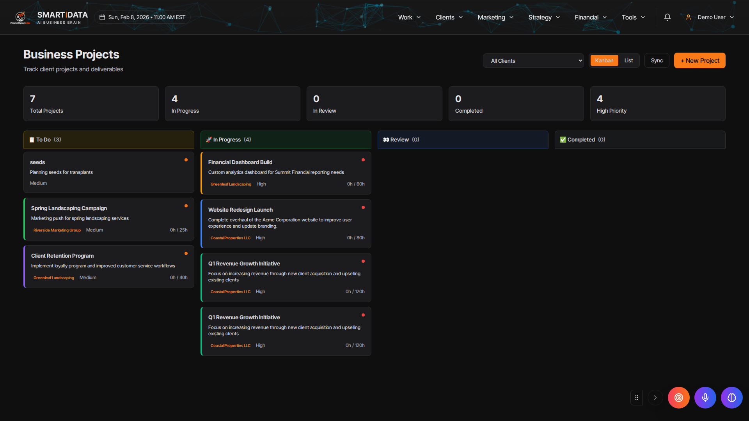Click the notification bell icon
749x421 pixels.
(667, 17)
